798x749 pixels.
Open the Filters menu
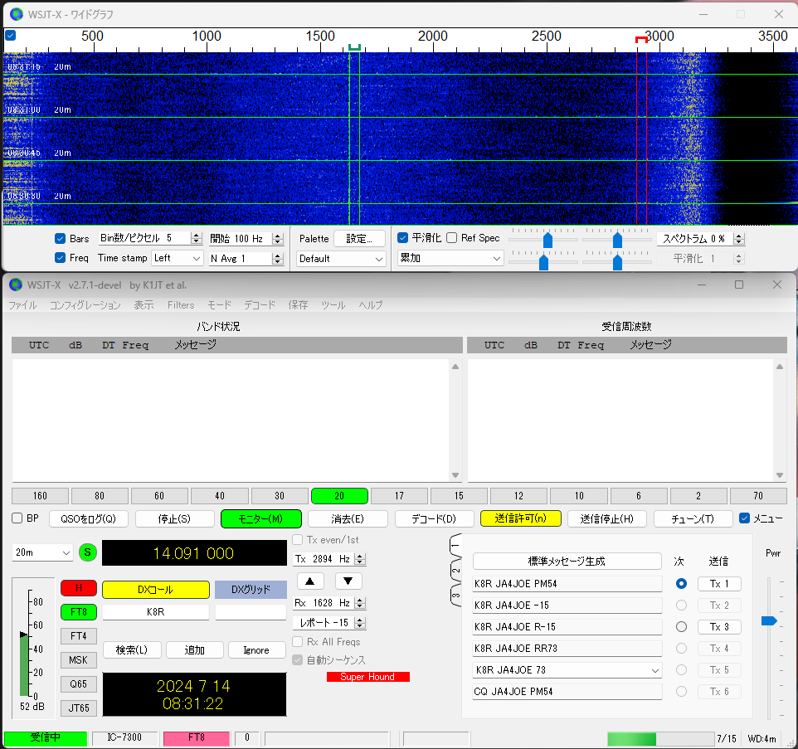click(181, 304)
